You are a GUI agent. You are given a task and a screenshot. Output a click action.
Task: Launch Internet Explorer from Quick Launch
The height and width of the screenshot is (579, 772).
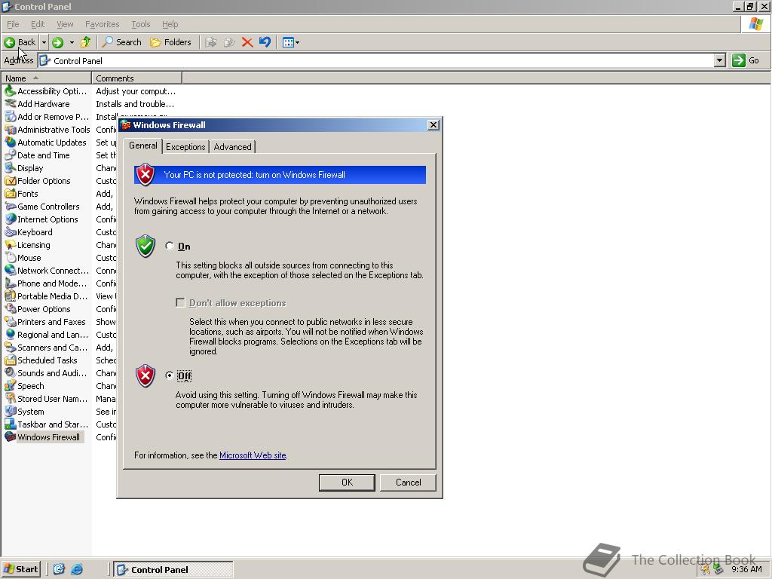click(x=77, y=569)
